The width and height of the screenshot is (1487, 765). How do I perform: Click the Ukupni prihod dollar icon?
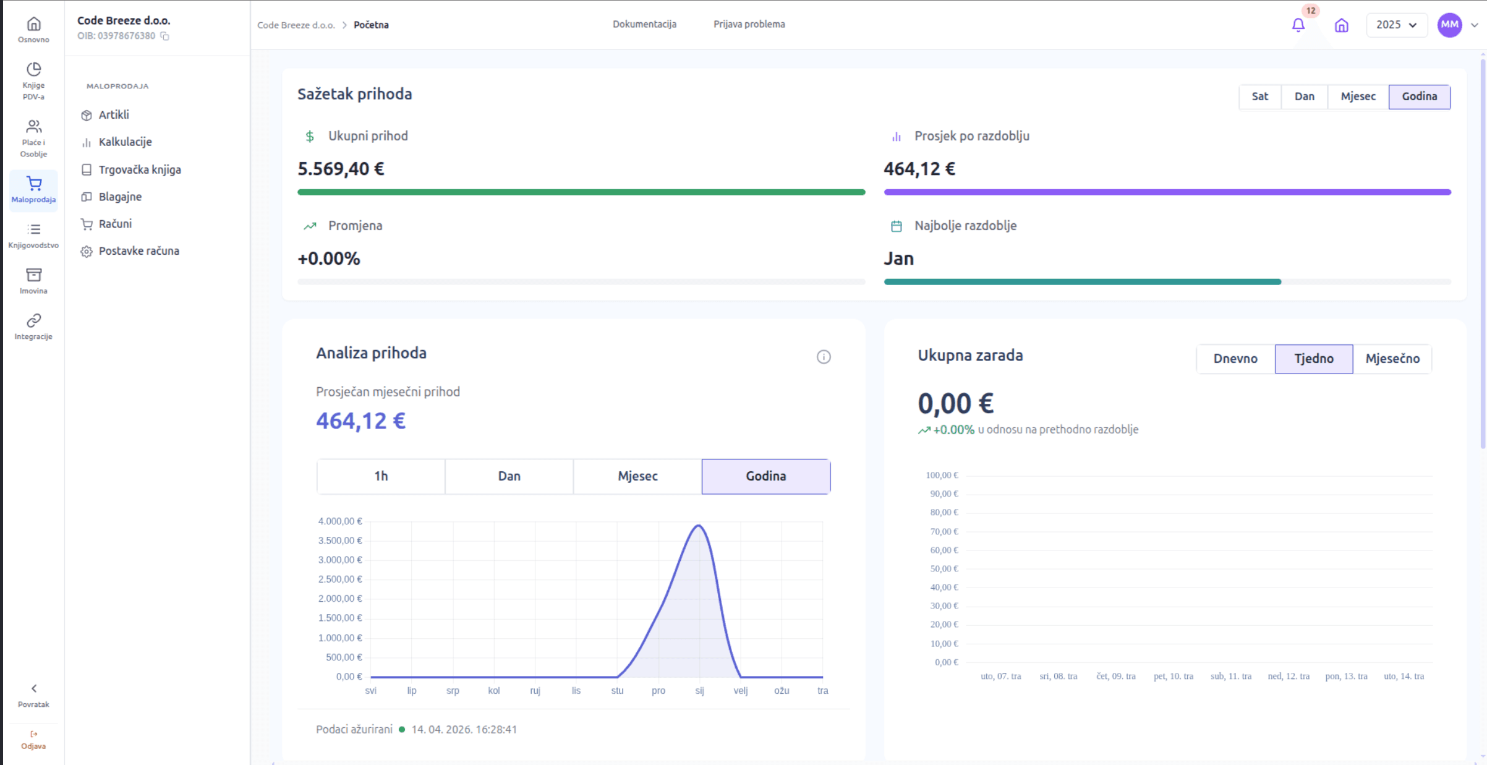(x=310, y=136)
